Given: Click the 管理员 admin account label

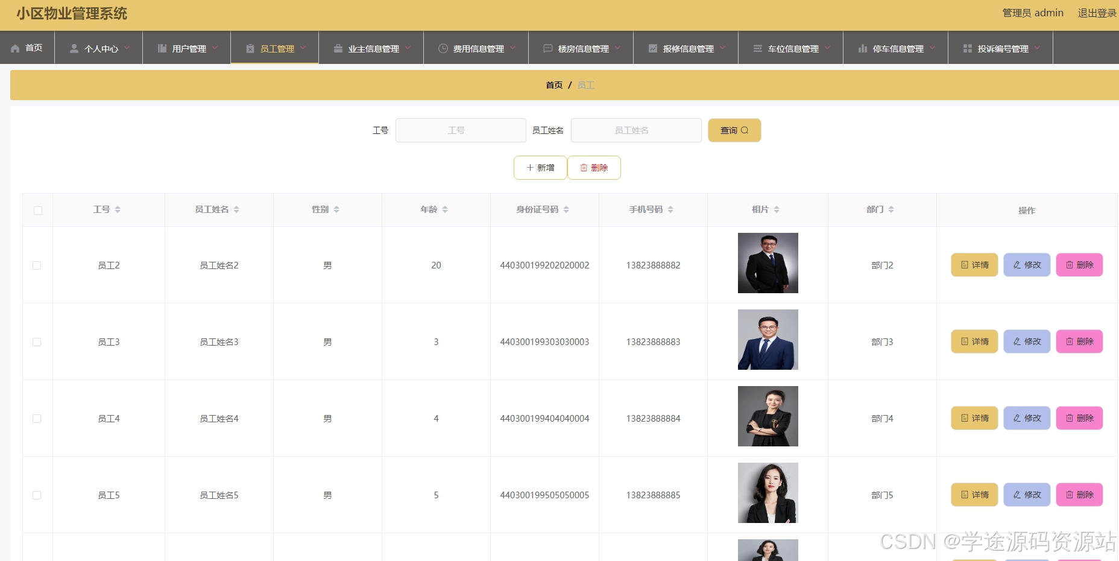Looking at the screenshot, I should (1033, 13).
